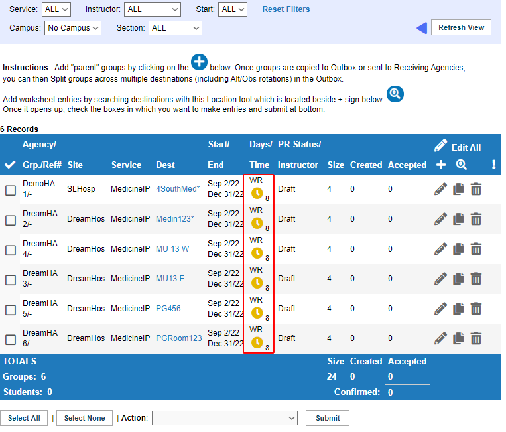
Task: Click the Edit All label
Action: 466,147
